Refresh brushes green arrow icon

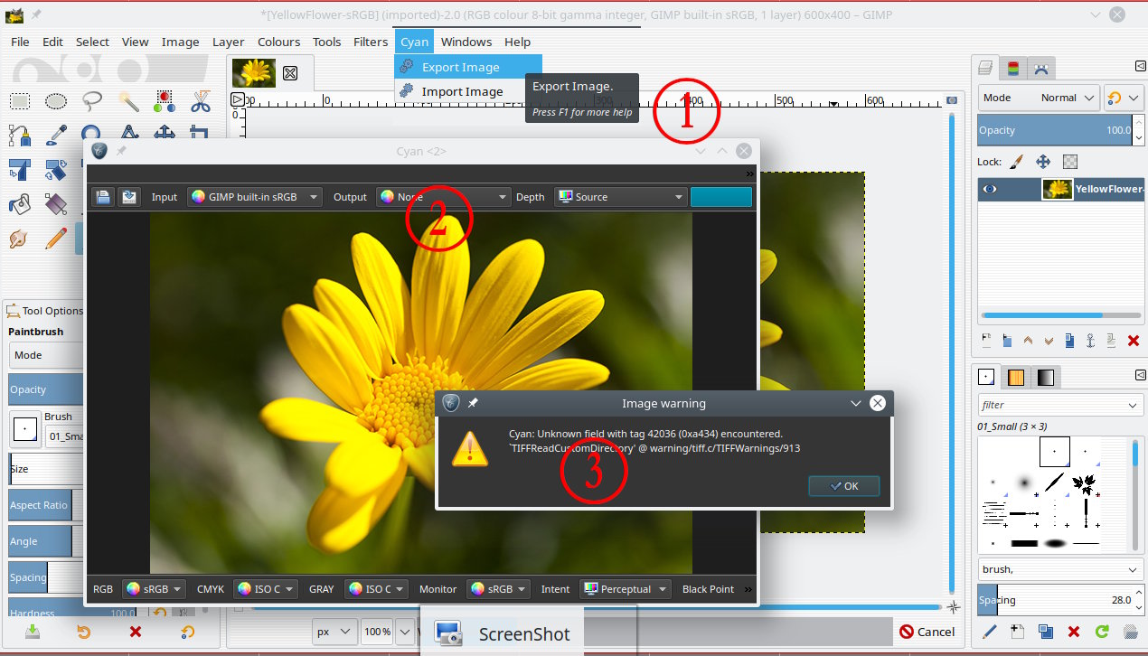(x=1102, y=632)
